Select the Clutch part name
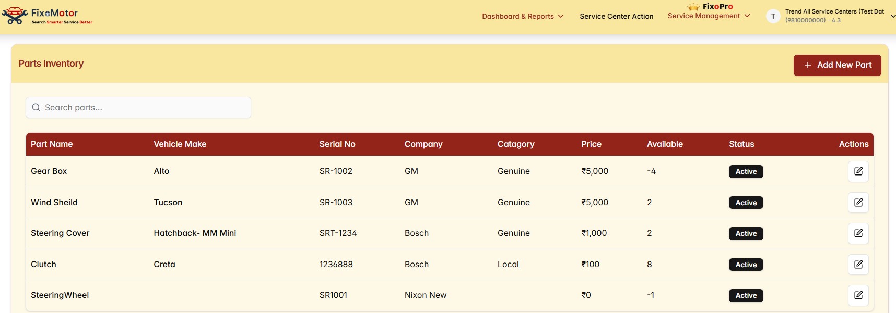 tap(43, 265)
